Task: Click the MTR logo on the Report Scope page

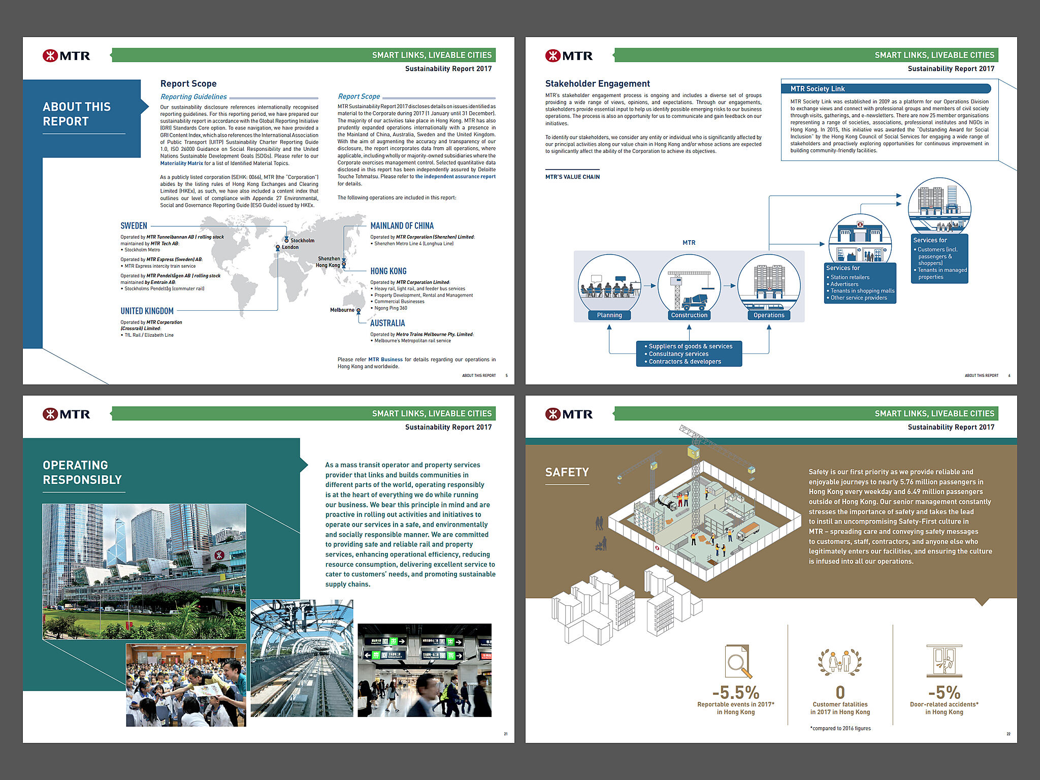Action: 67,55
